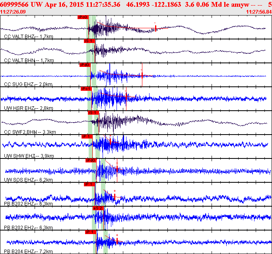This screenshot has width=272, height=254.
Task: Select the red coda end marker on UW SHW EHZ
Action: [110, 141]
